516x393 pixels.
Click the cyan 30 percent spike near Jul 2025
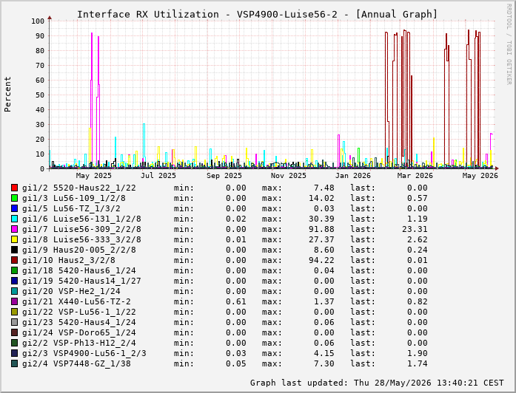(144, 145)
